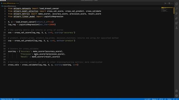Click line number 10 in gutter
Image resolution: width=179 pixels, height=100 pixels.
click(4, 33)
